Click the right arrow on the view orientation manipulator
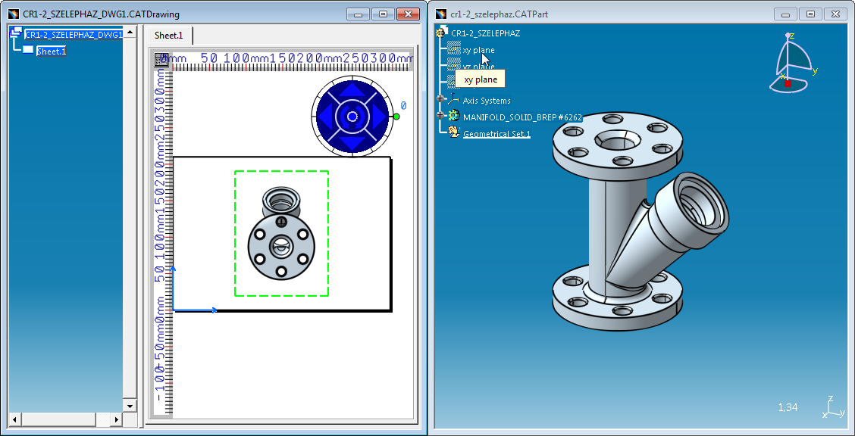 [x=379, y=117]
